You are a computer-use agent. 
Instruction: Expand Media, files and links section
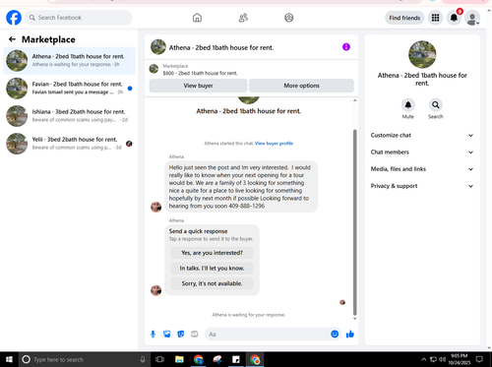pos(422,169)
